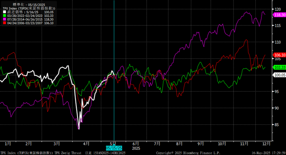Screen dimensions: 286x155
Task: Click the 11月 label on the time axis
Action: point(244,144)
